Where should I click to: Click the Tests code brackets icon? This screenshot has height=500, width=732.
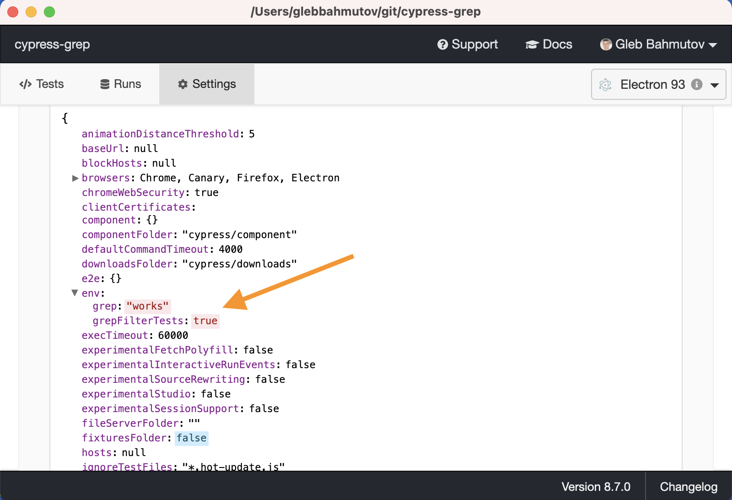pyautogui.click(x=25, y=84)
